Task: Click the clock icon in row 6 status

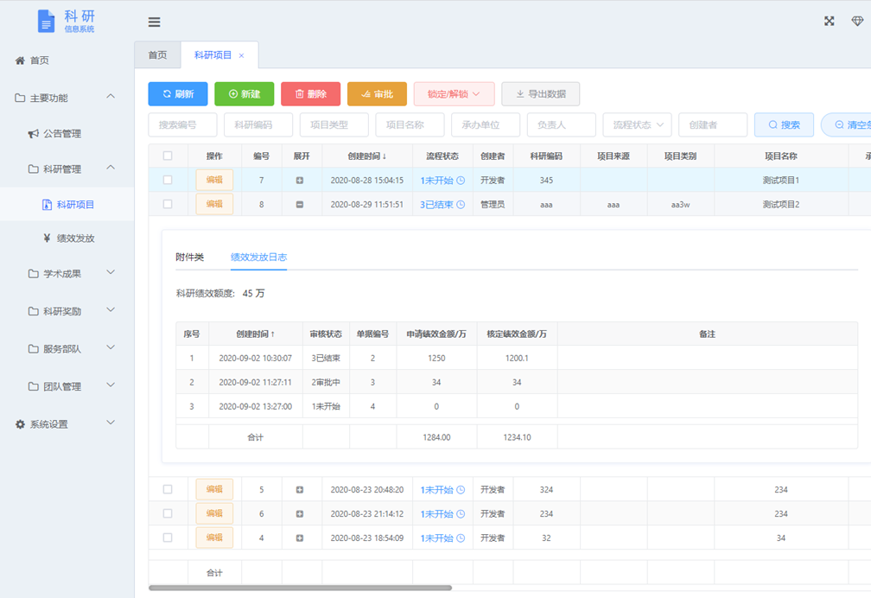Action: tap(461, 514)
